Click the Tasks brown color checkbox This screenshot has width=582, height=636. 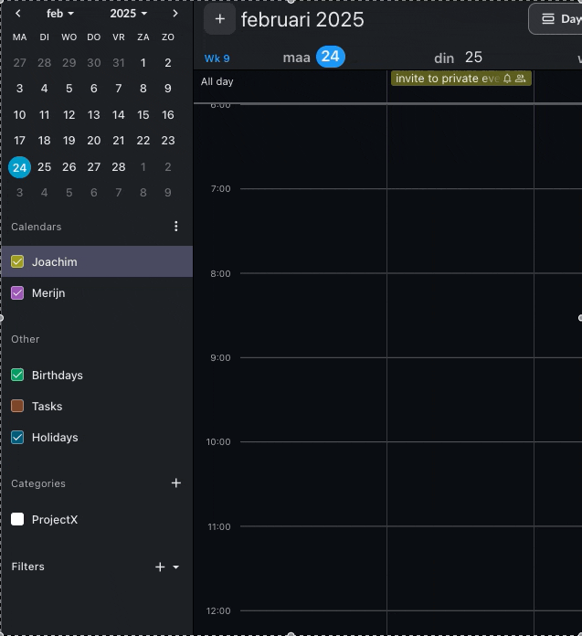click(17, 407)
